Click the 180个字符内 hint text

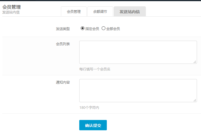(89, 108)
